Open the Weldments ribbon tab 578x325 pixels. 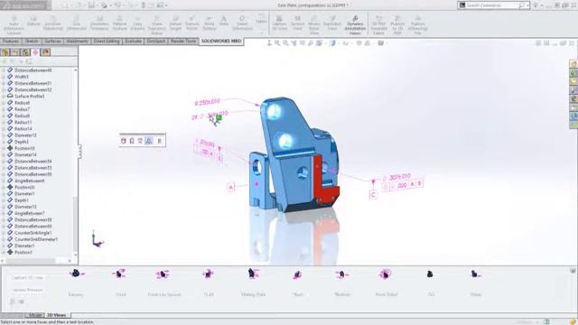[x=77, y=42]
